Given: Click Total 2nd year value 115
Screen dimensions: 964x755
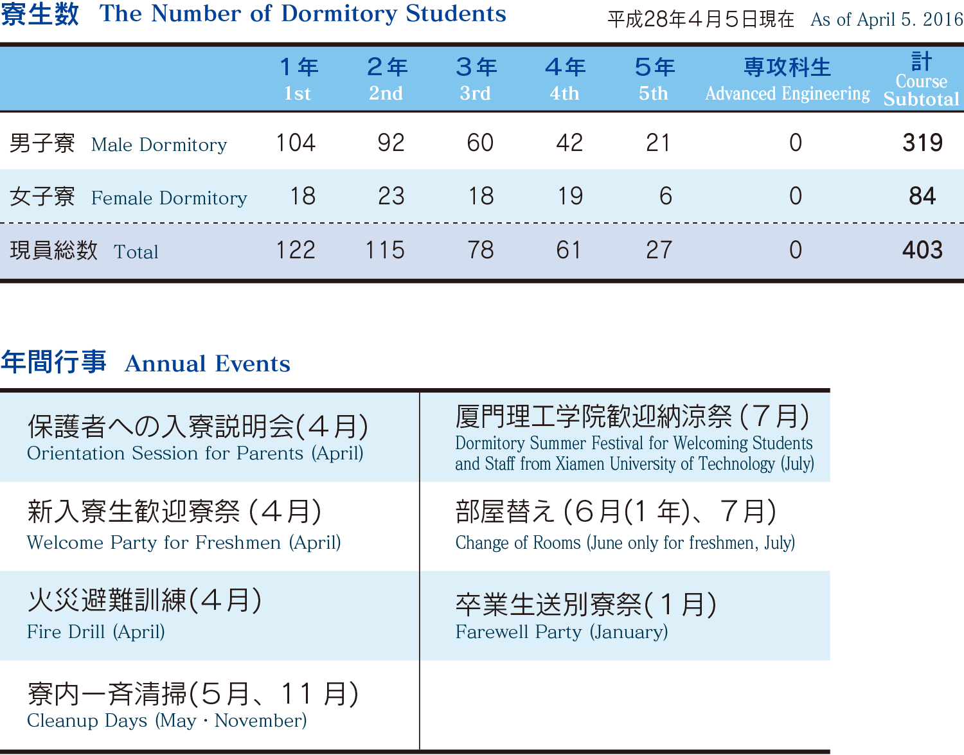Looking at the screenshot, I should pos(385,250).
